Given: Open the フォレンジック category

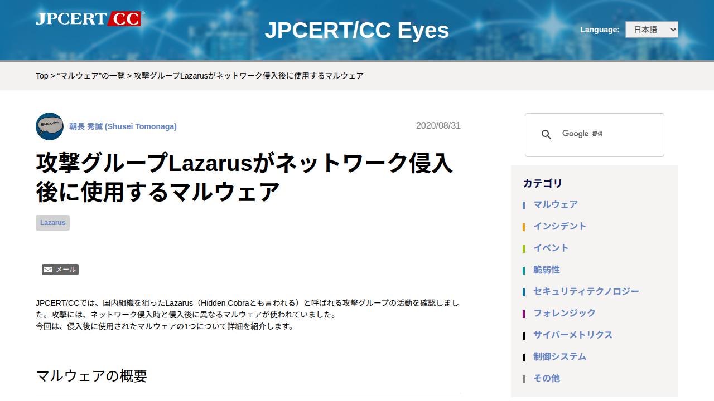Looking at the screenshot, I should pos(565,313).
